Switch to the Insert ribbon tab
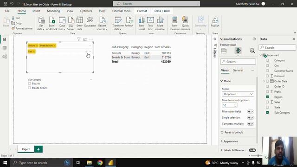Viewport: 297px width, 167px height. 36,11
